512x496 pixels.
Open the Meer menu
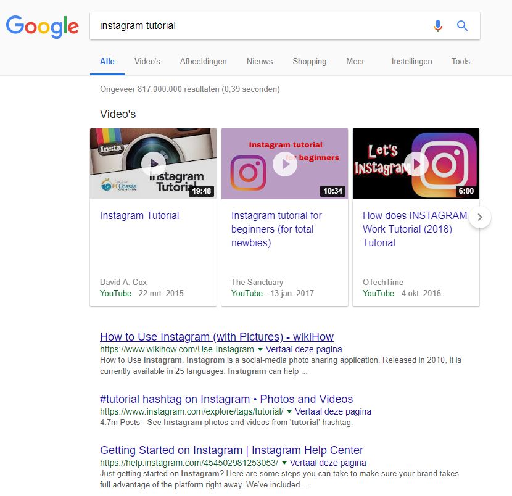[x=355, y=62]
